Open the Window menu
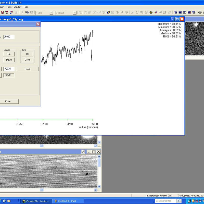204x204 pixels. (x=17, y=7)
